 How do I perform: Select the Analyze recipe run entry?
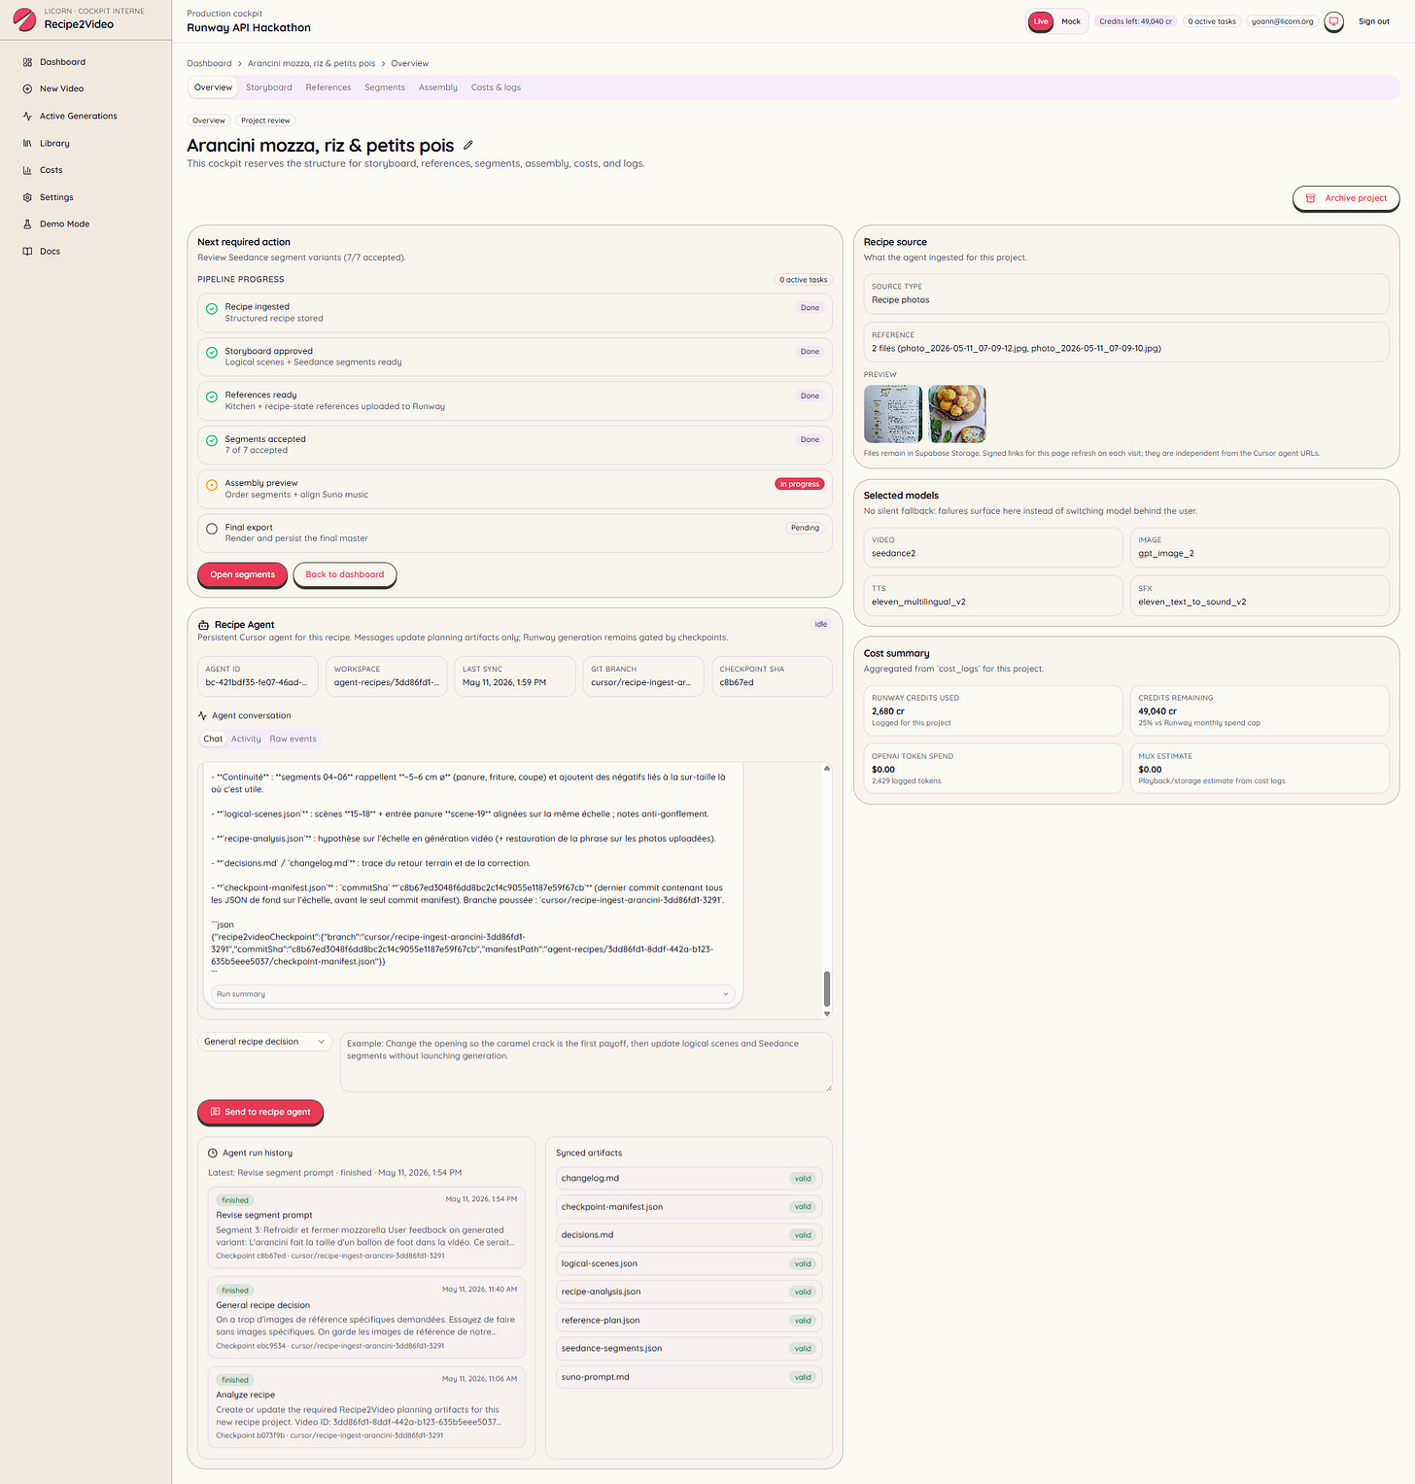[366, 1407]
